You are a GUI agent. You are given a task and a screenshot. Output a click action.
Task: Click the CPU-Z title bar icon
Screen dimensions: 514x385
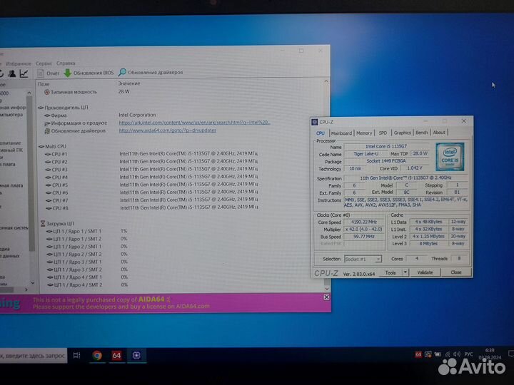(315, 122)
